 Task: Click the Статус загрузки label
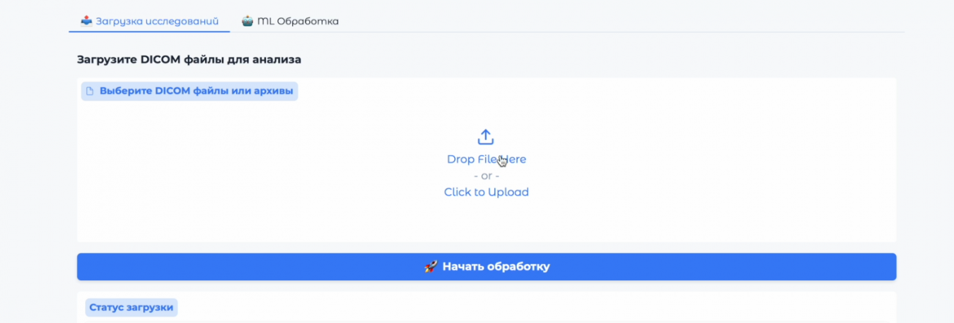pyautogui.click(x=131, y=307)
